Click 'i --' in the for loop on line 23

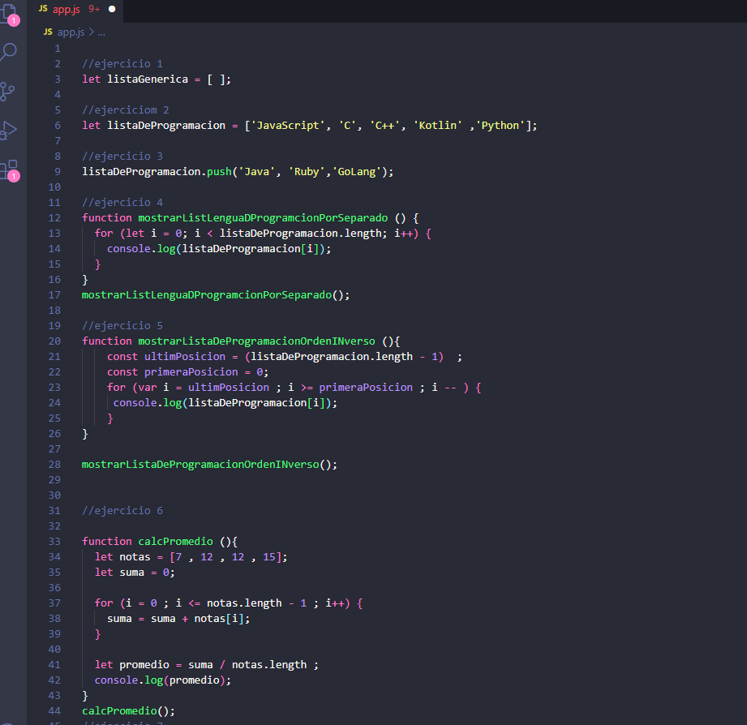(444, 388)
